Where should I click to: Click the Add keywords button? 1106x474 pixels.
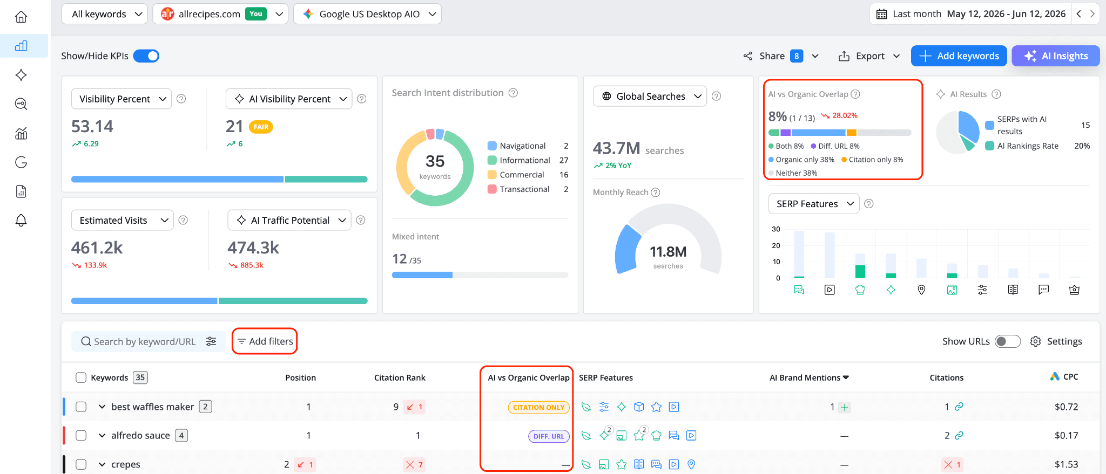coord(959,56)
